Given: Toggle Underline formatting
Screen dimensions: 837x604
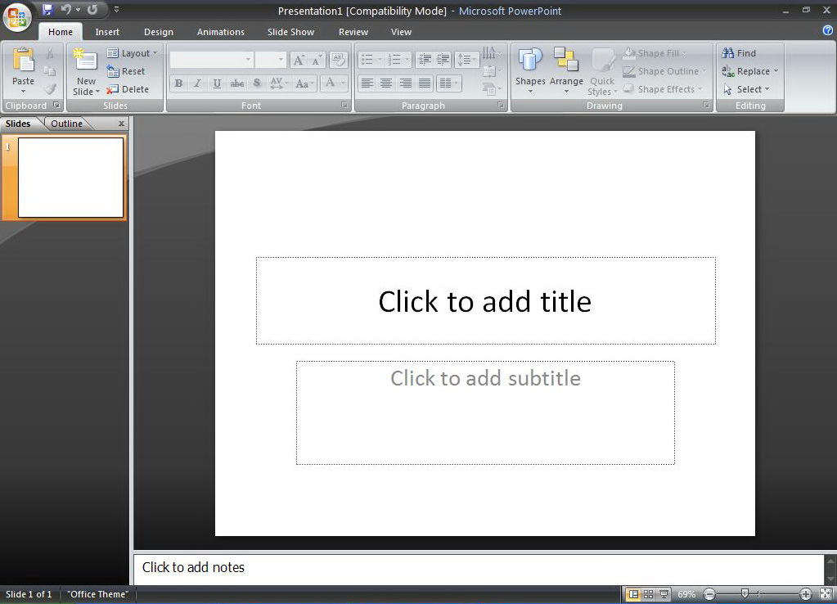Looking at the screenshot, I should click(x=217, y=83).
